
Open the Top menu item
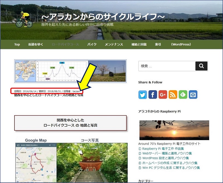click(17, 44)
